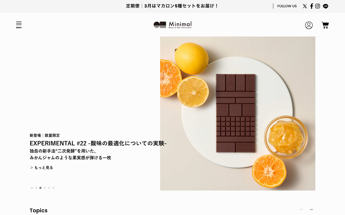Click the chocolate bar hero image
This screenshot has height=215, width=345.
click(238, 113)
